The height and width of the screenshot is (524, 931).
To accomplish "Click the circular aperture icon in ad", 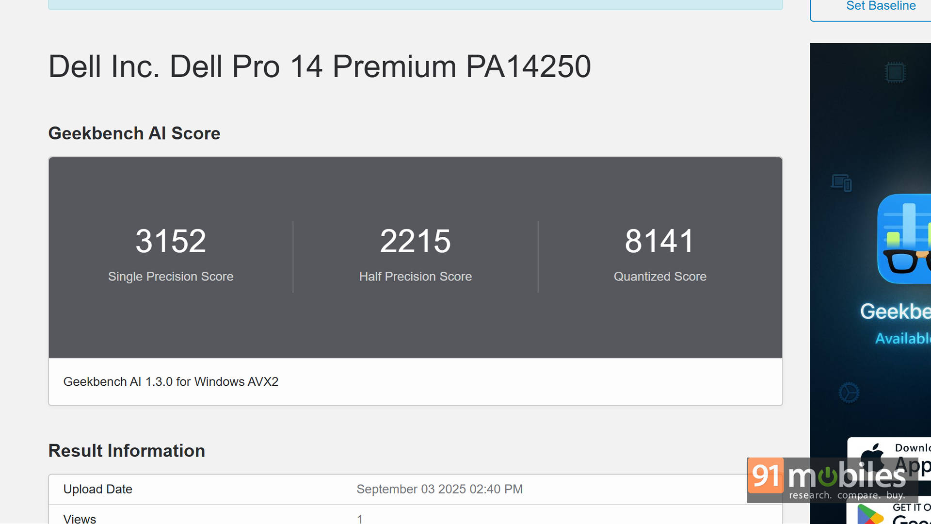I will click(849, 393).
